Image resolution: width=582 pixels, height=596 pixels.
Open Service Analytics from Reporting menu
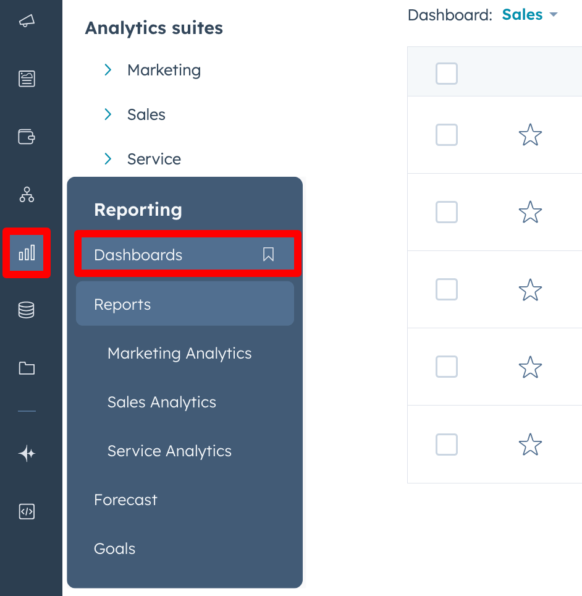click(169, 451)
